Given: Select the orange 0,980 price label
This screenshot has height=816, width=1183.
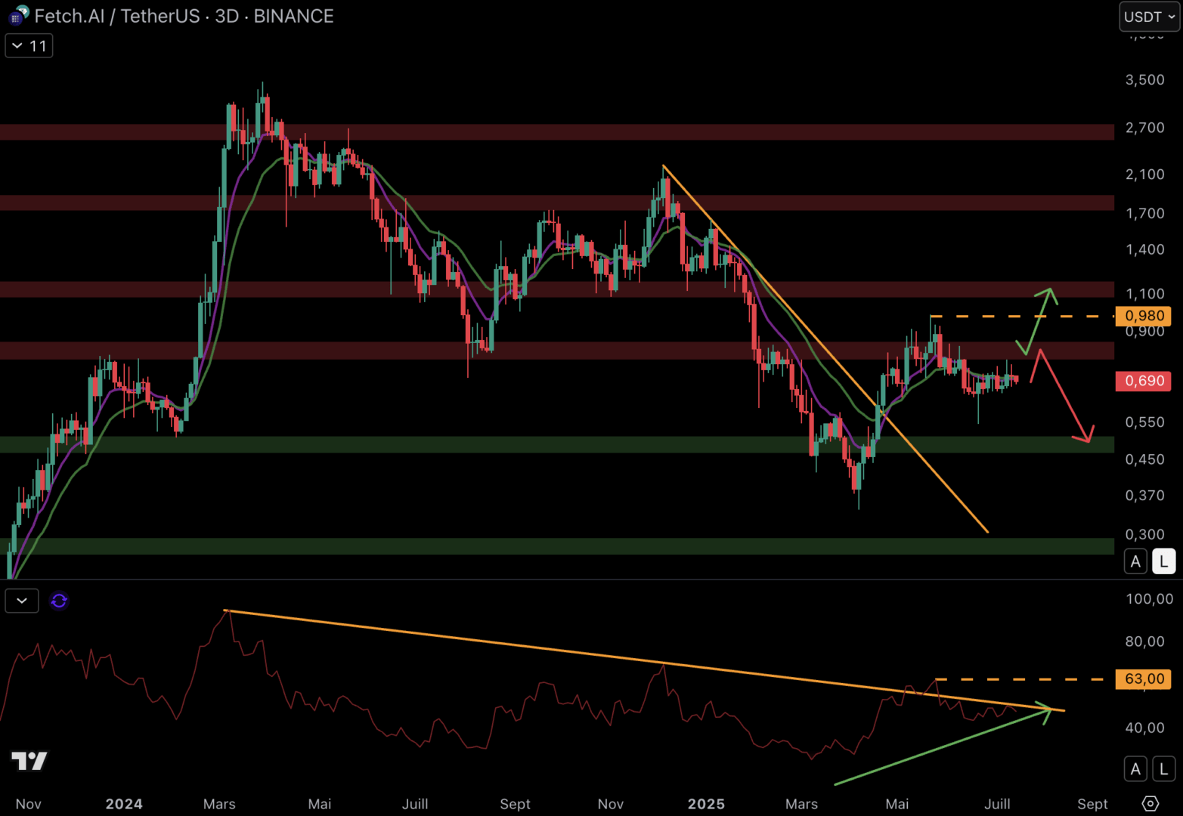Looking at the screenshot, I should [1144, 316].
